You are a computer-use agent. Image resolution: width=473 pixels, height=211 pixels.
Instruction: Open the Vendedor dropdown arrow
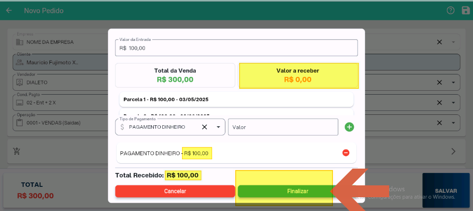453,83
